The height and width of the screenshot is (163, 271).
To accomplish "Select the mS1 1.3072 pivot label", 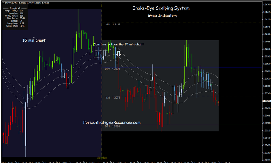I will (113, 98).
